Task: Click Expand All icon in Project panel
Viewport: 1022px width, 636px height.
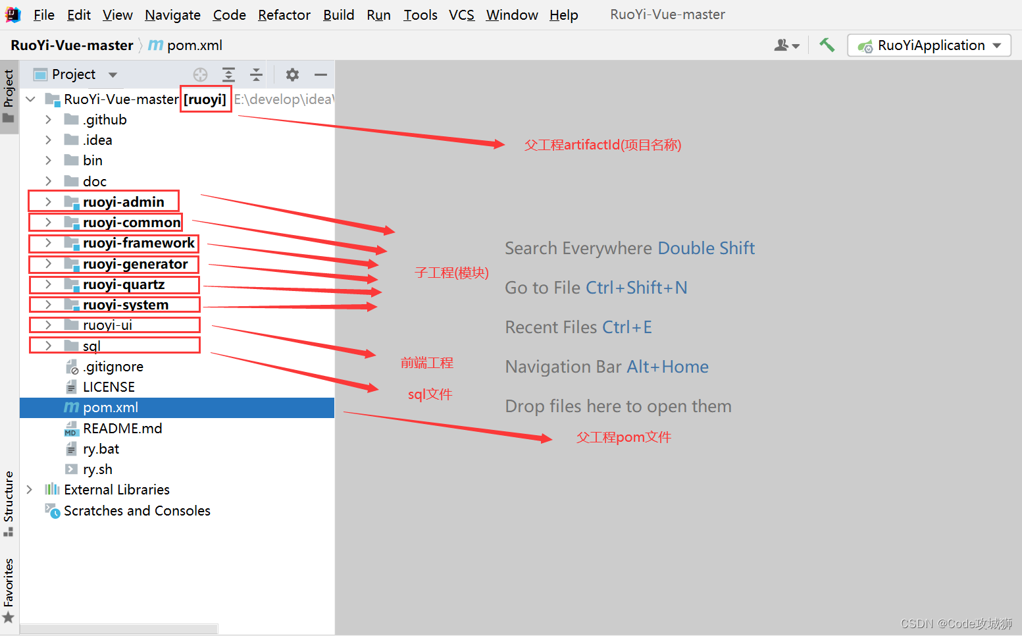Action: [228, 74]
